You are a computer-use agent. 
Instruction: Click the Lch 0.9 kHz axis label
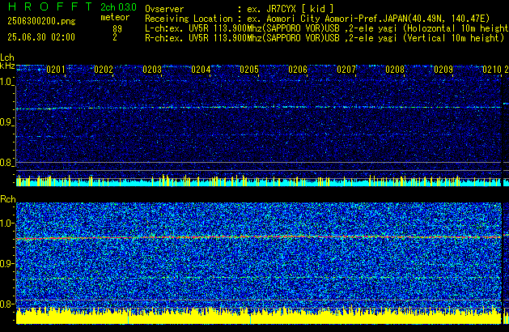[x=6, y=122]
